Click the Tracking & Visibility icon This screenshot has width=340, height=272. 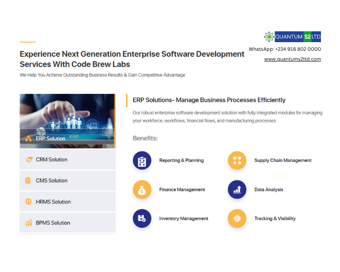point(237,219)
